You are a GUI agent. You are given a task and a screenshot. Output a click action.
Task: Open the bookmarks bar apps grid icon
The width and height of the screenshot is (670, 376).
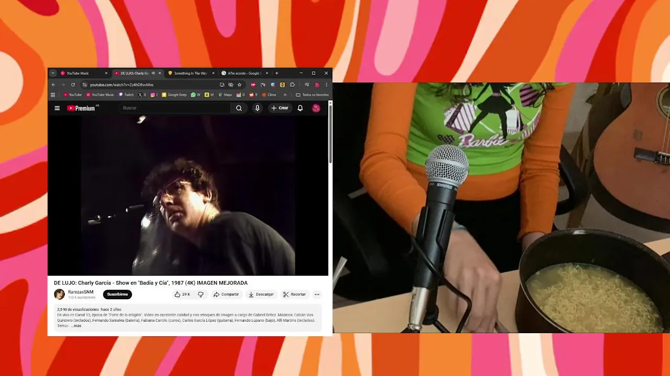(x=53, y=95)
